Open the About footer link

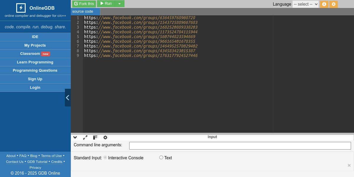click(11, 156)
